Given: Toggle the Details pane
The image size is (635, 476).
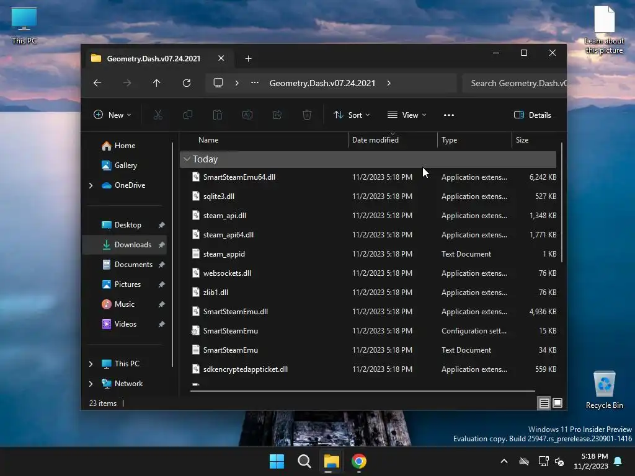Looking at the screenshot, I should pyautogui.click(x=532, y=115).
